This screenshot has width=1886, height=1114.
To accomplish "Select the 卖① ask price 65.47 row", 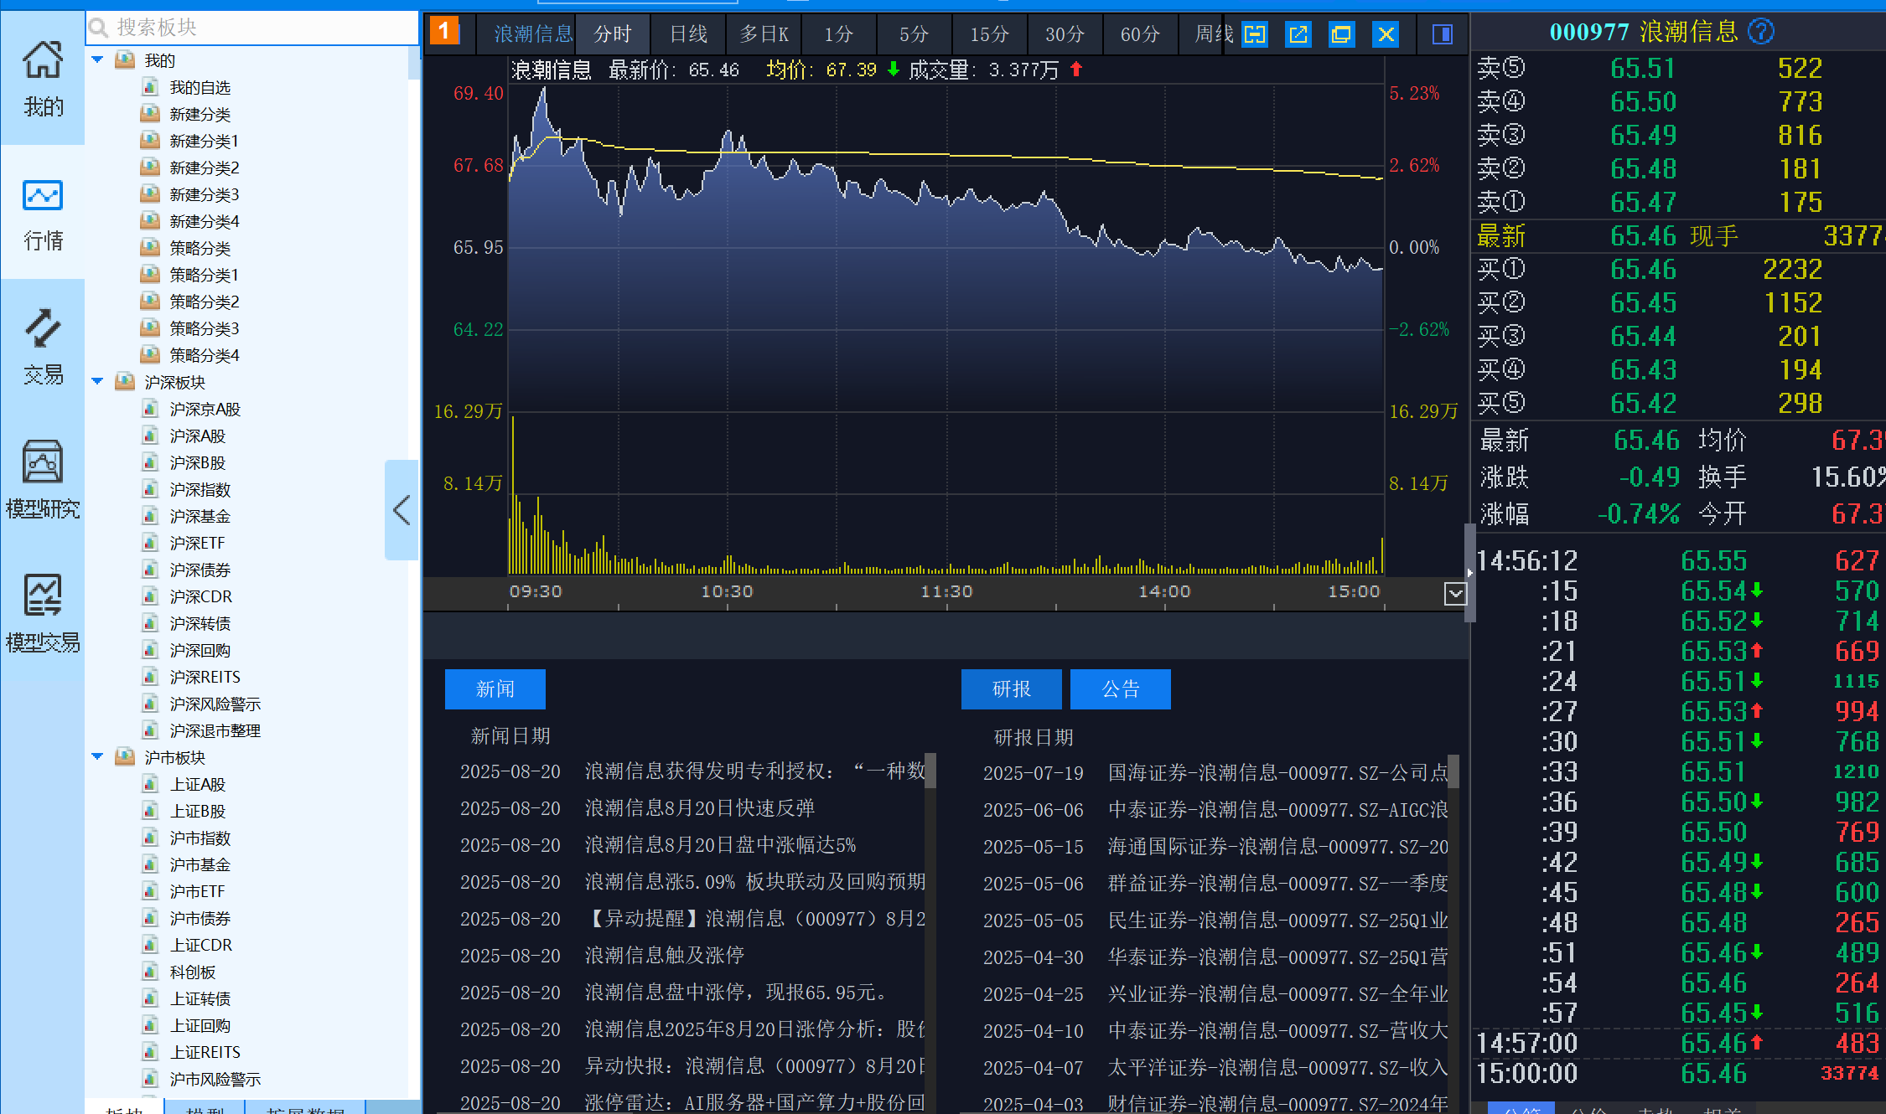I will [x=1676, y=202].
